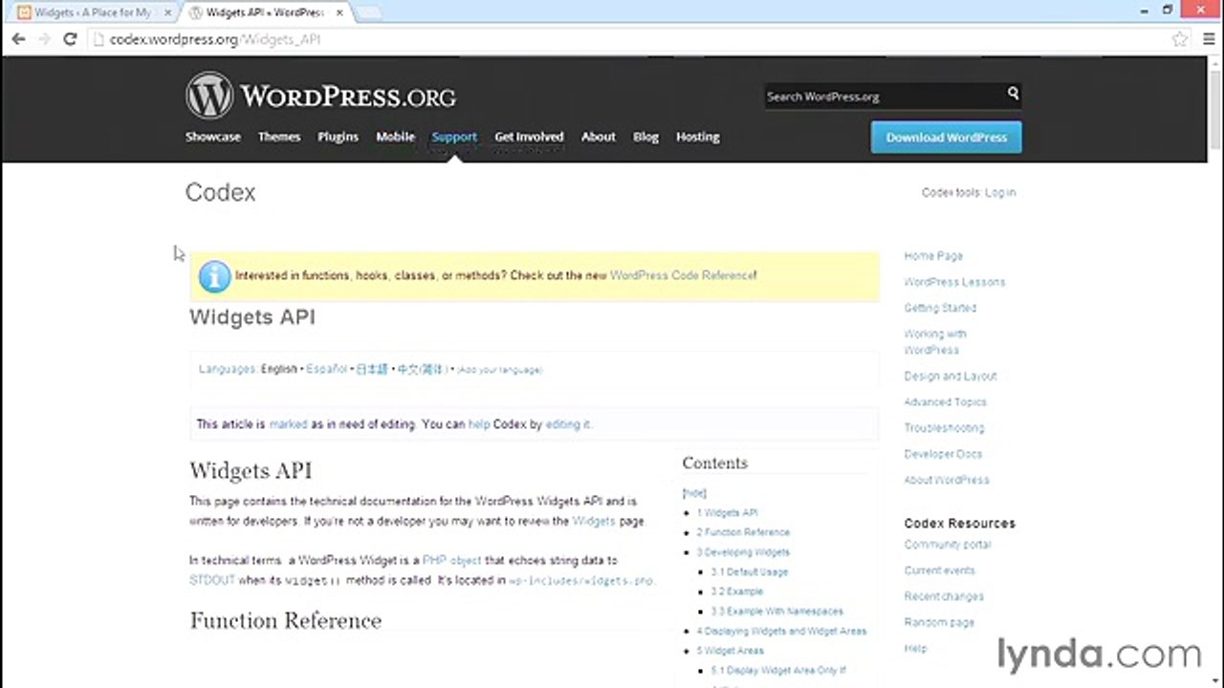Image resolution: width=1224 pixels, height=688 pixels.
Task: Open the Widgets page link in the intro
Action: pos(594,522)
